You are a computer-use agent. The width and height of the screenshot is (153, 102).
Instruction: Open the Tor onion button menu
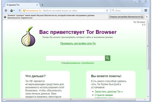click(11, 10)
